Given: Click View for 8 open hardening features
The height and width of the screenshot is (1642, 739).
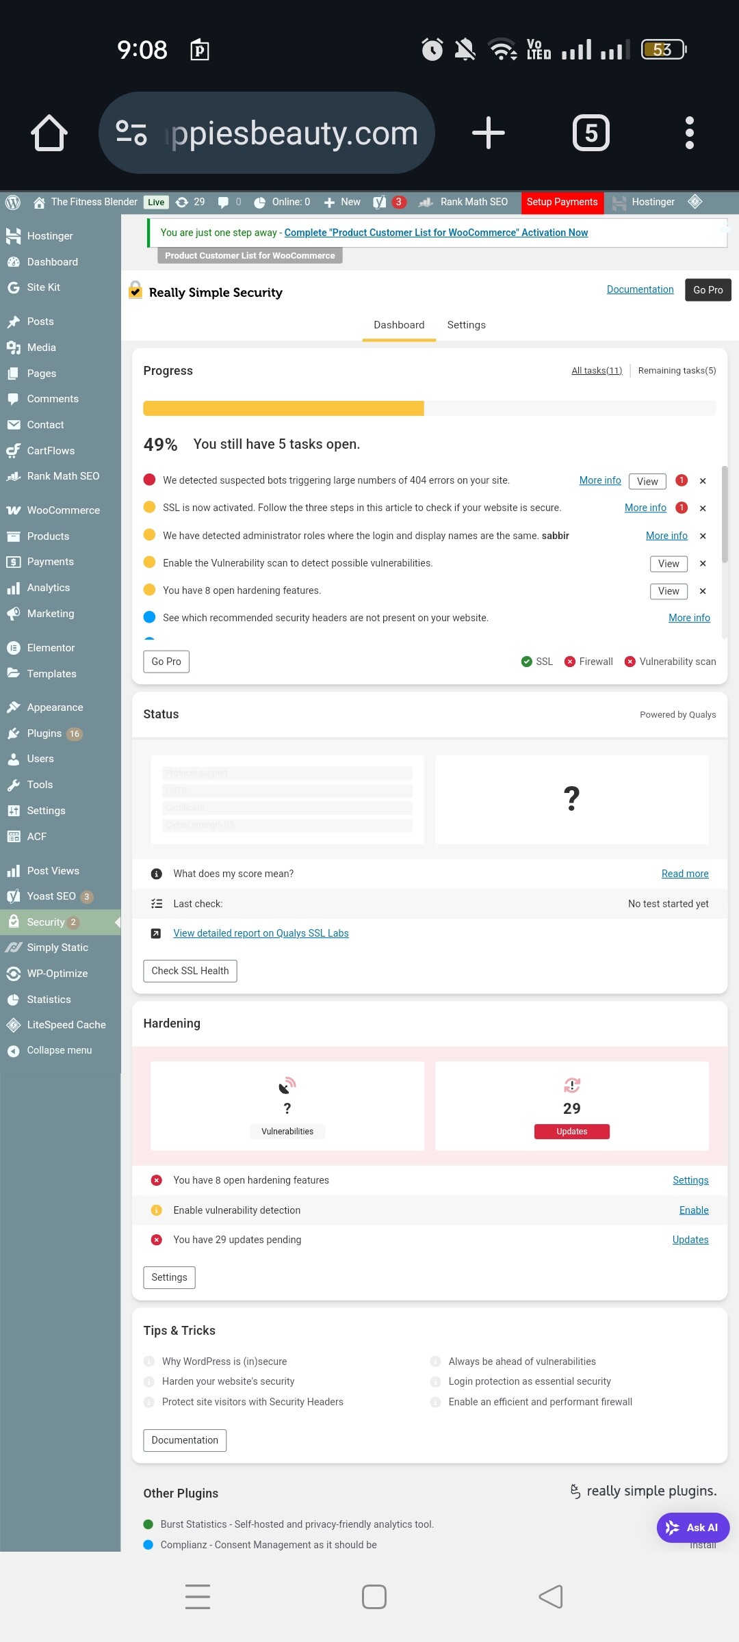Looking at the screenshot, I should click(x=669, y=591).
